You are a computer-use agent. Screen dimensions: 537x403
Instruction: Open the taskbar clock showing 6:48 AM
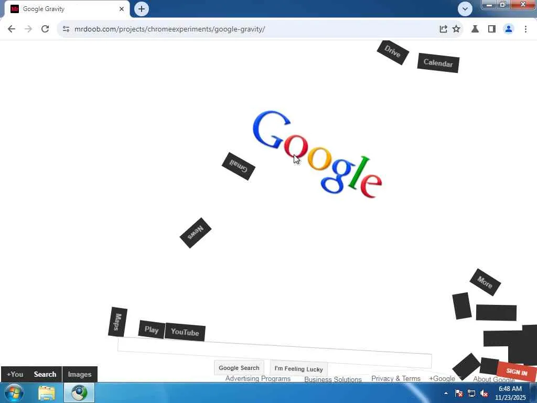click(510, 393)
